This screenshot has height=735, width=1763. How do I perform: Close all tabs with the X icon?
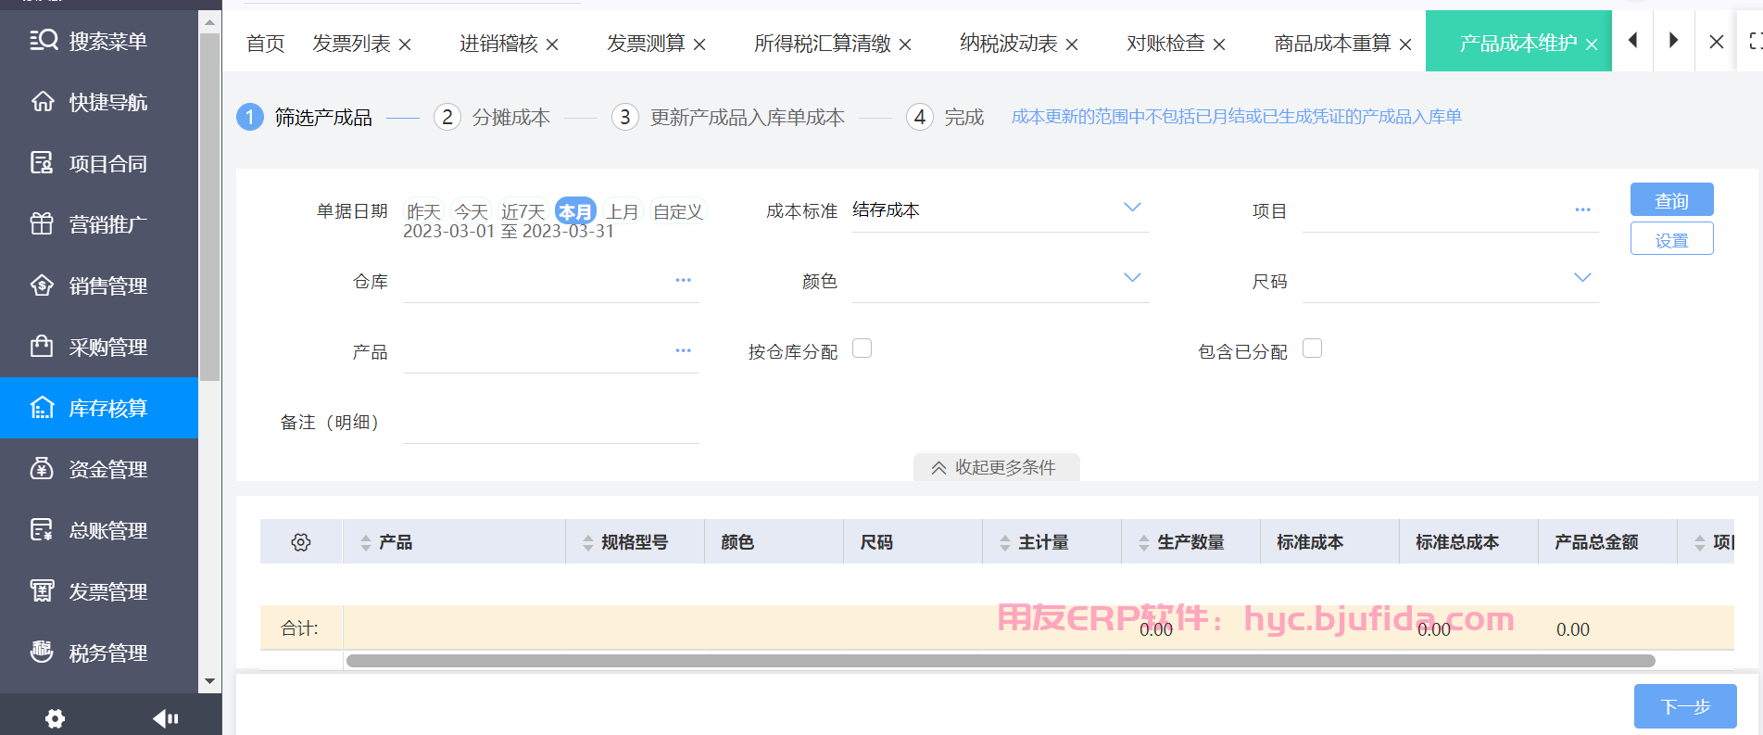(x=1717, y=42)
